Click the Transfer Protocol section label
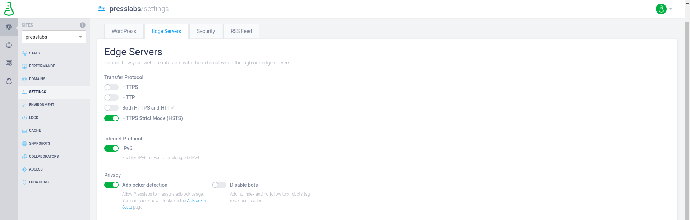The height and width of the screenshot is (220, 690). (x=124, y=77)
